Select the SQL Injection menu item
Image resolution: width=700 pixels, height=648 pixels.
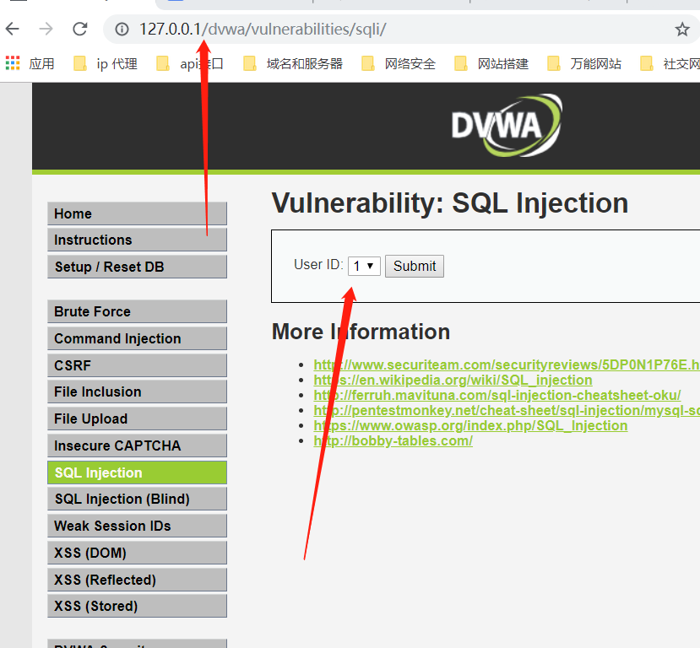point(137,472)
